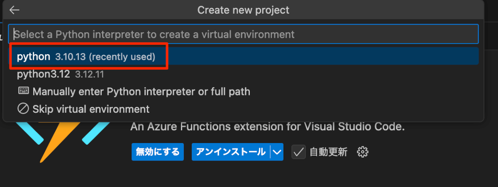
Task: Select Manually enter Python interpreter or full path
Action: coord(141,91)
